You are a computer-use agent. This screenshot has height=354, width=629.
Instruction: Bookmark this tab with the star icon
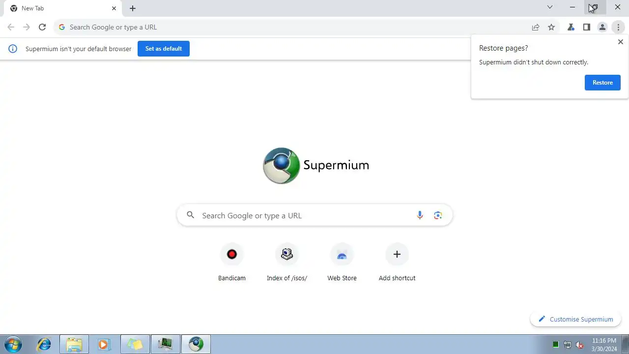(551, 27)
